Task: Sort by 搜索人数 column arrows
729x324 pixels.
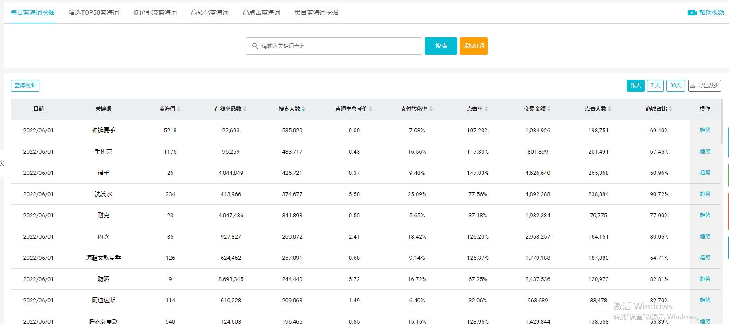Action: (303, 109)
